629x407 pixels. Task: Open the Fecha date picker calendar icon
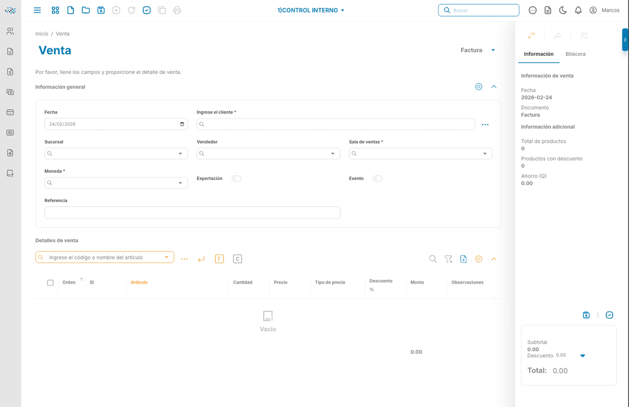click(182, 124)
